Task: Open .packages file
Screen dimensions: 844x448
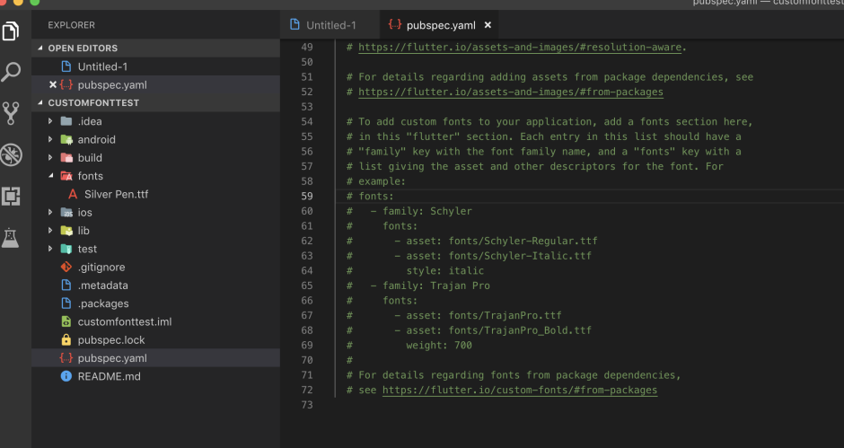Action: [x=156, y=303]
